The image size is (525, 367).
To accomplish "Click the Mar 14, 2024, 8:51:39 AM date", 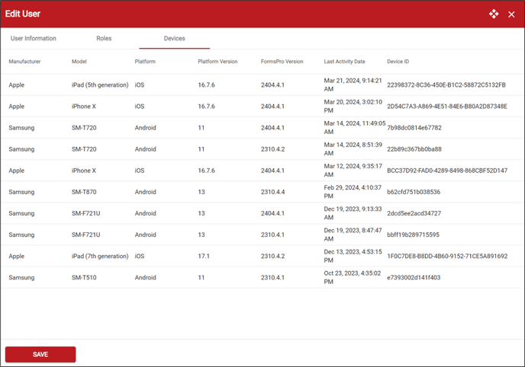I will point(353,149).
